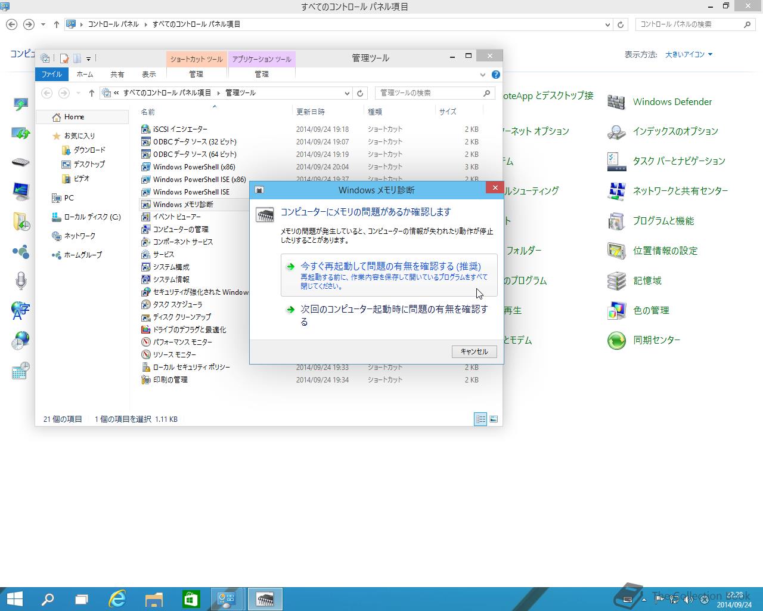Select the リソース モニター shortcut icon
This screenshot has width=763, height=611.
145,354
